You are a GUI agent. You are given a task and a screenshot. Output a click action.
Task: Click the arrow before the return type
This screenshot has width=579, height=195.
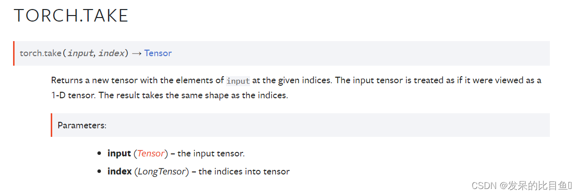(136, 53)
